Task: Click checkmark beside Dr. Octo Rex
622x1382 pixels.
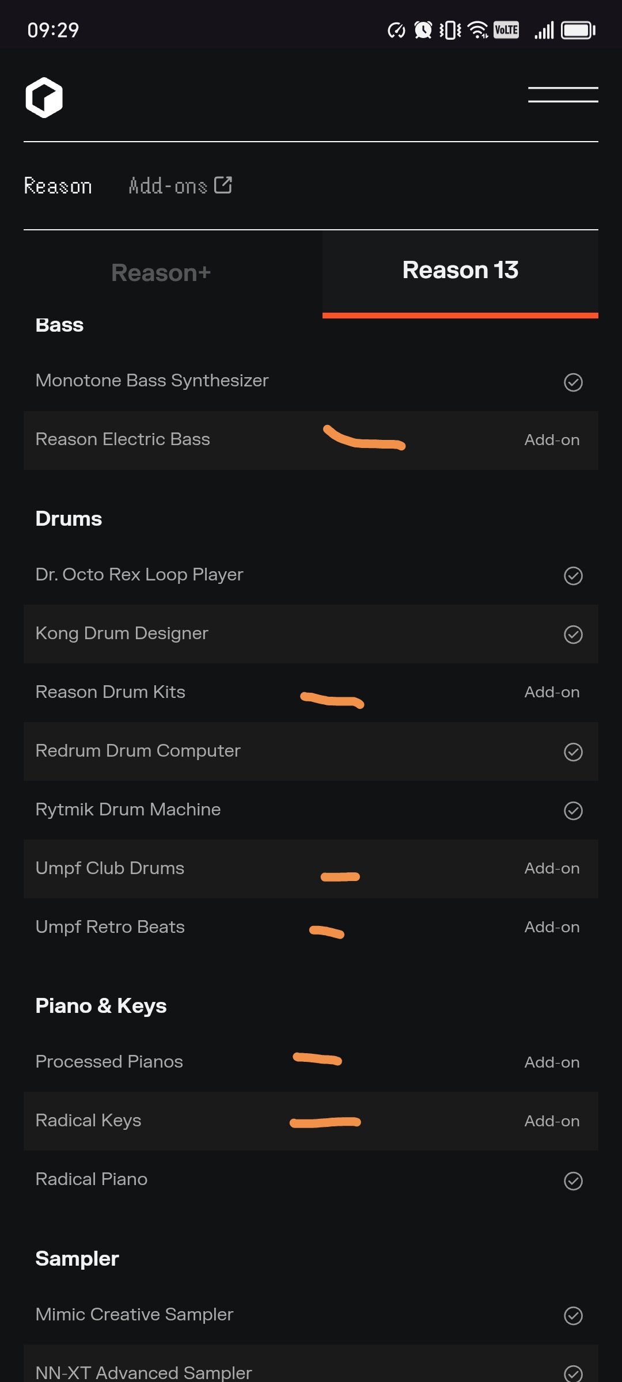Action: click(x=573, y=575)
